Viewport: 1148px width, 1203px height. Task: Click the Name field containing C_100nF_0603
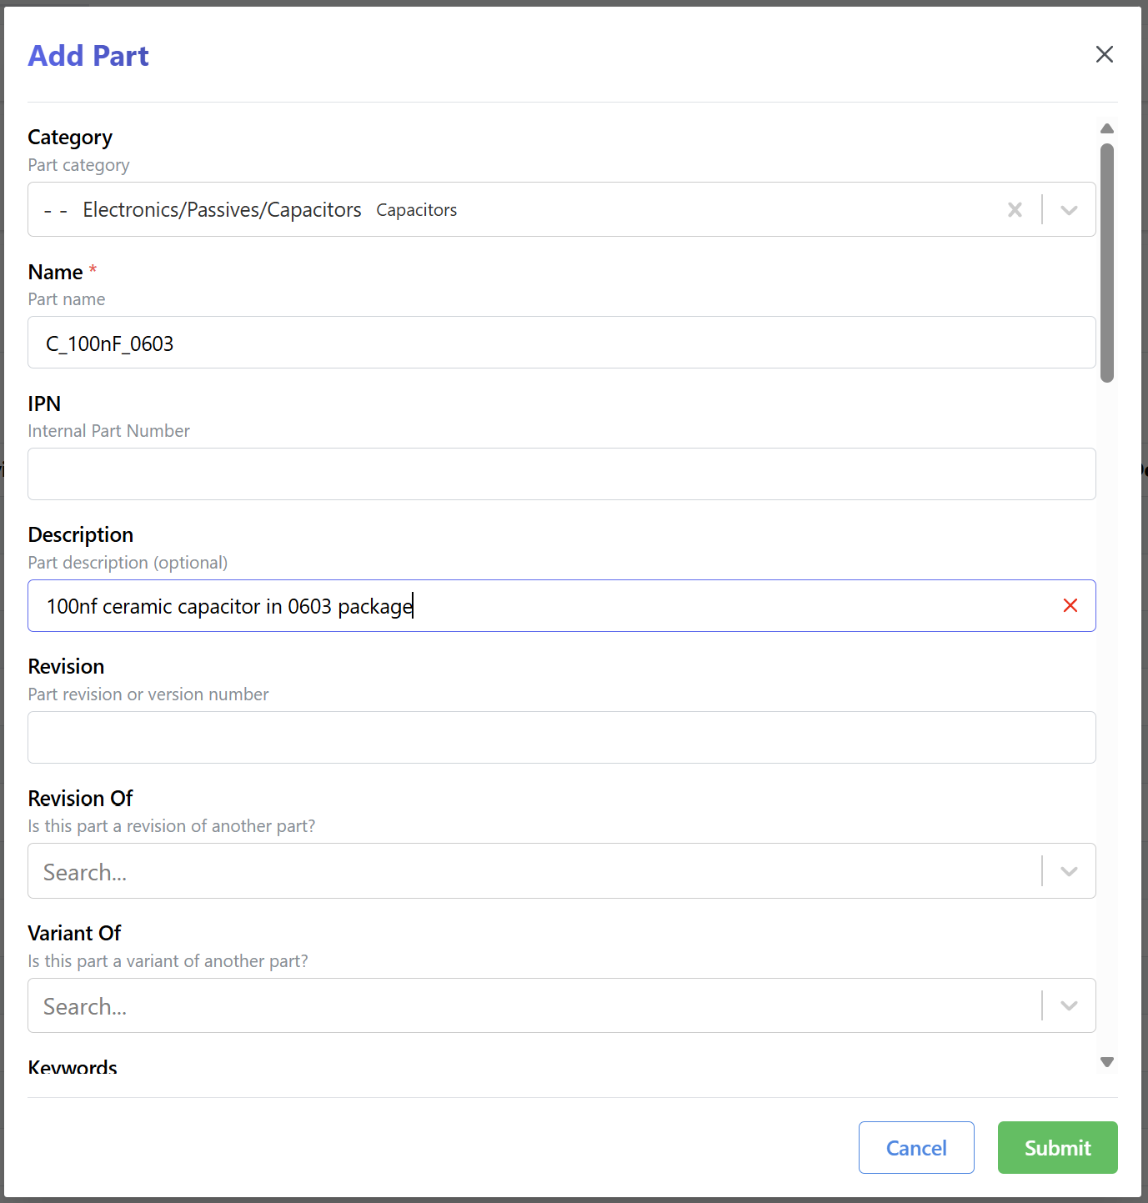[x=560, y=343]
